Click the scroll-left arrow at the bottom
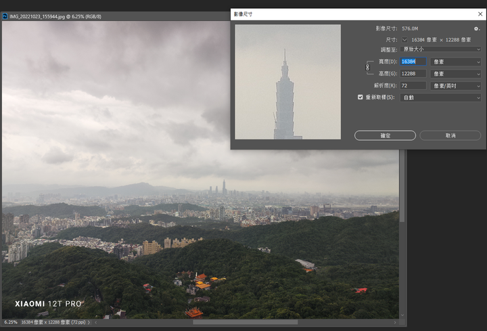 pos(95,323)
